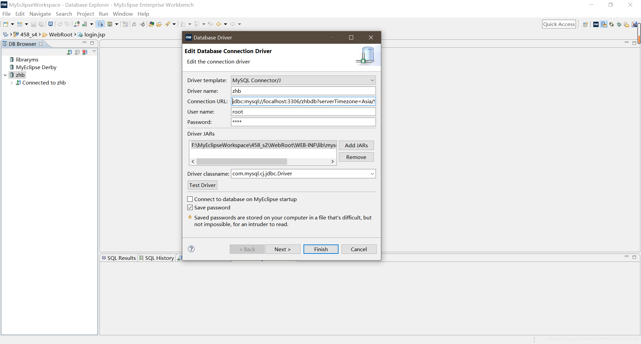Select the libraryms database entry

coord(27,59)
